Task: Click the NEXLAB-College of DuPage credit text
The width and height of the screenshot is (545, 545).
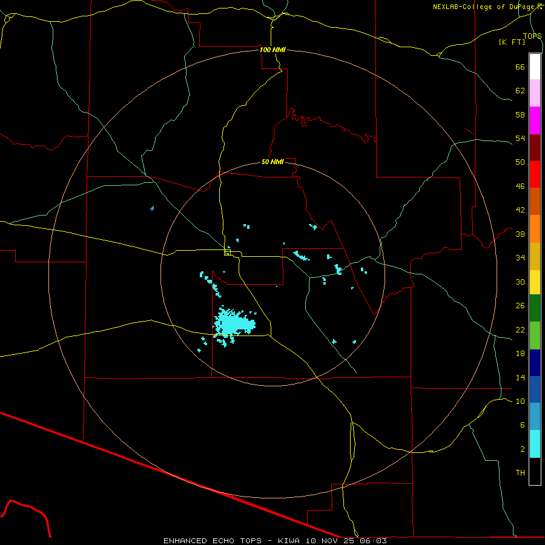Action: click(484, 7)
